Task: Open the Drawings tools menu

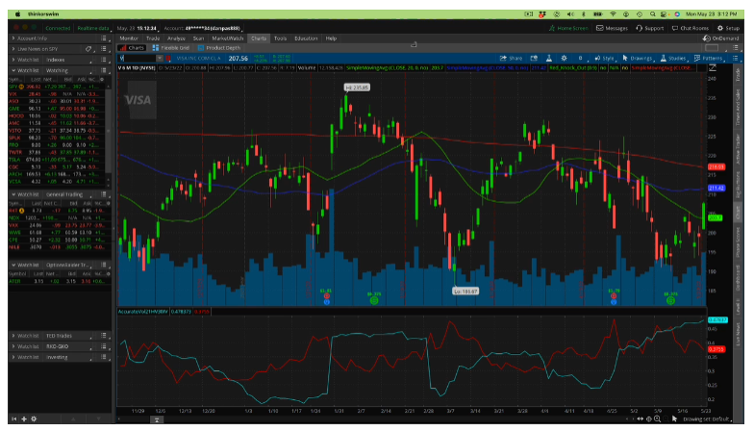Action: [x=637, y=58]
